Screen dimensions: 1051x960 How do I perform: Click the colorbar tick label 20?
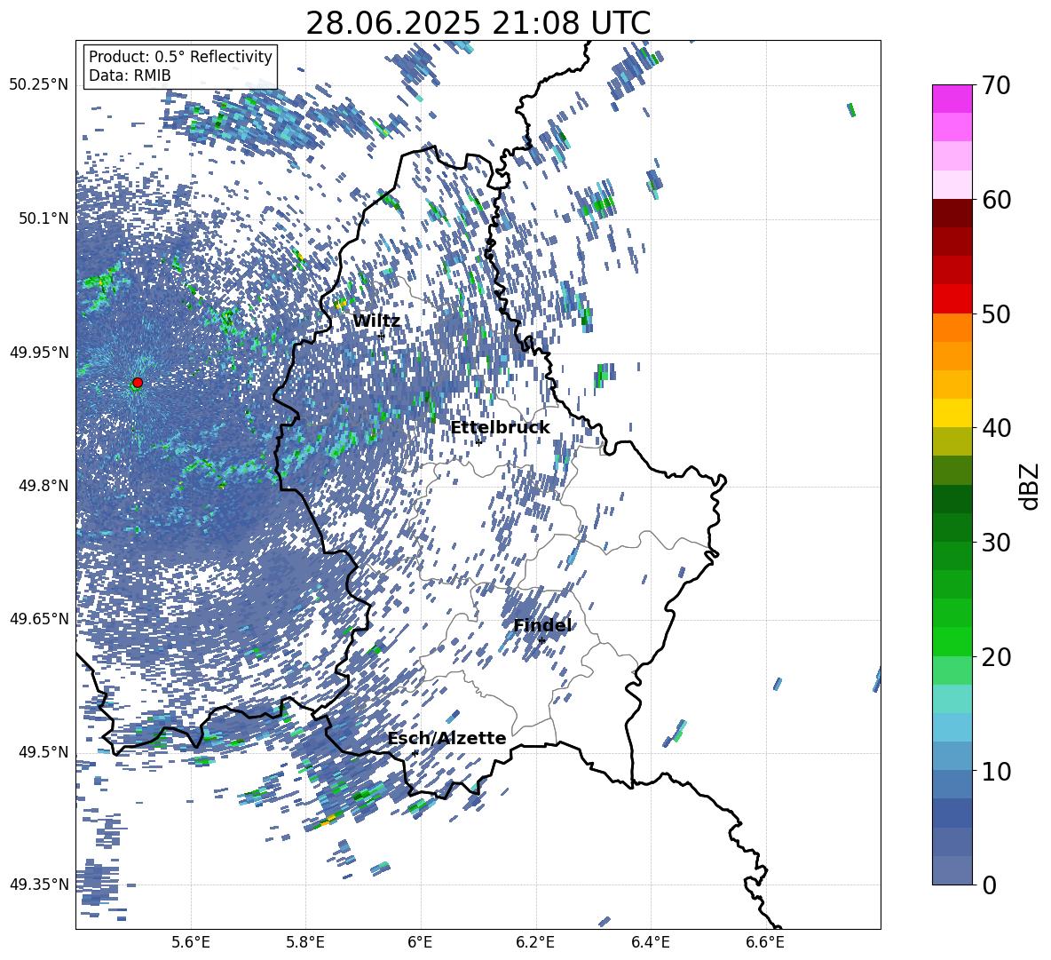[x=996, y=657]
